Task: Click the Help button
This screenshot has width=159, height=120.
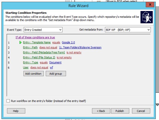Action: tap(16, 111)
